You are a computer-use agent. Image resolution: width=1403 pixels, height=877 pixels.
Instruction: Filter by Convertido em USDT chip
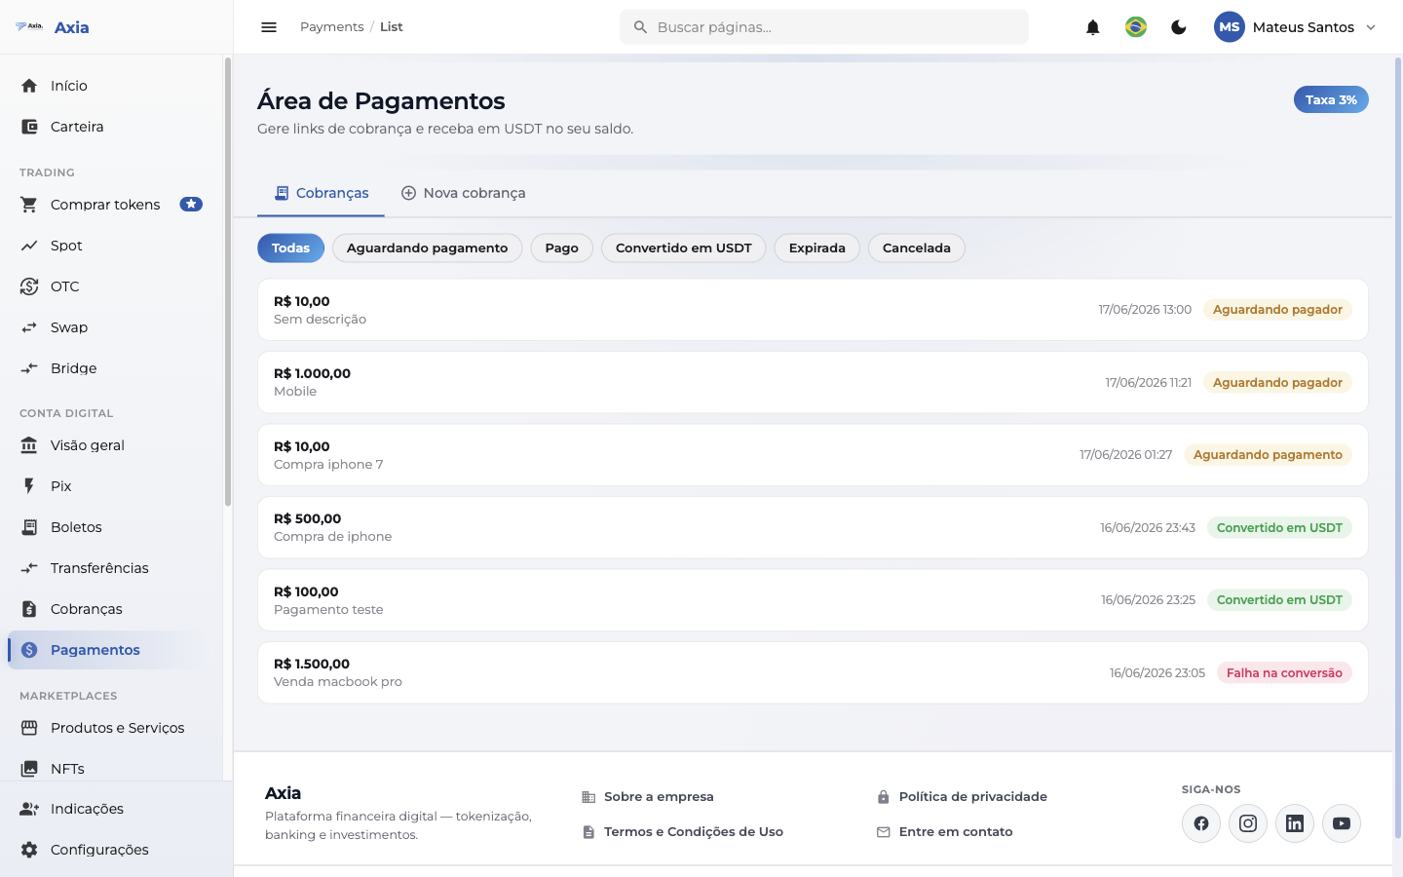pos(684,248)
